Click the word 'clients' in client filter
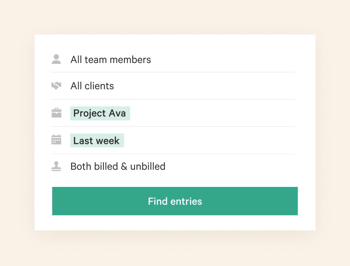 [99, 86]
